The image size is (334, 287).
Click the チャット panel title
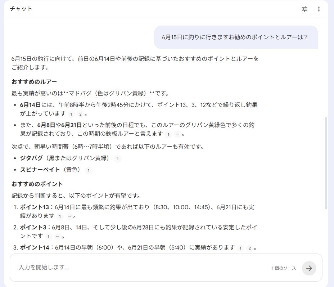pos(21,9)
